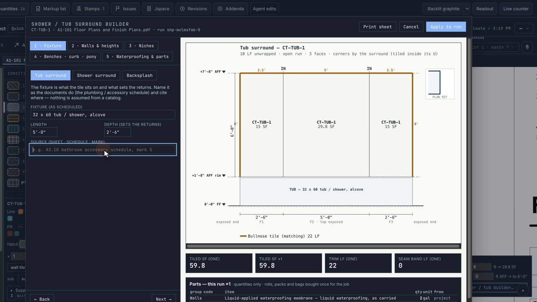
Task: Select condition 8 hatch swatch
Action: click(x=13, y=161)
